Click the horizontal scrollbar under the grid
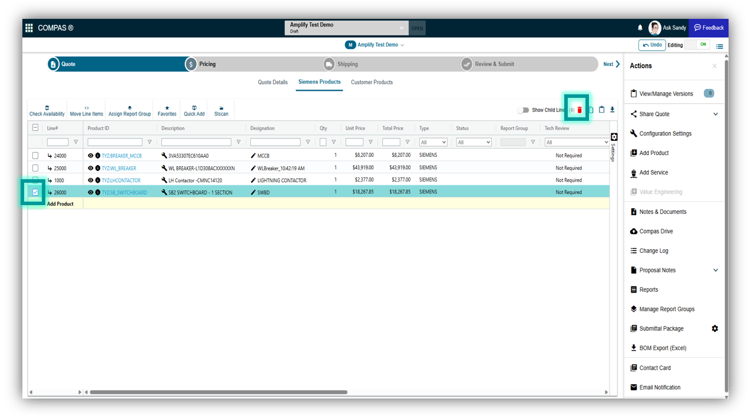 point(219,392)
